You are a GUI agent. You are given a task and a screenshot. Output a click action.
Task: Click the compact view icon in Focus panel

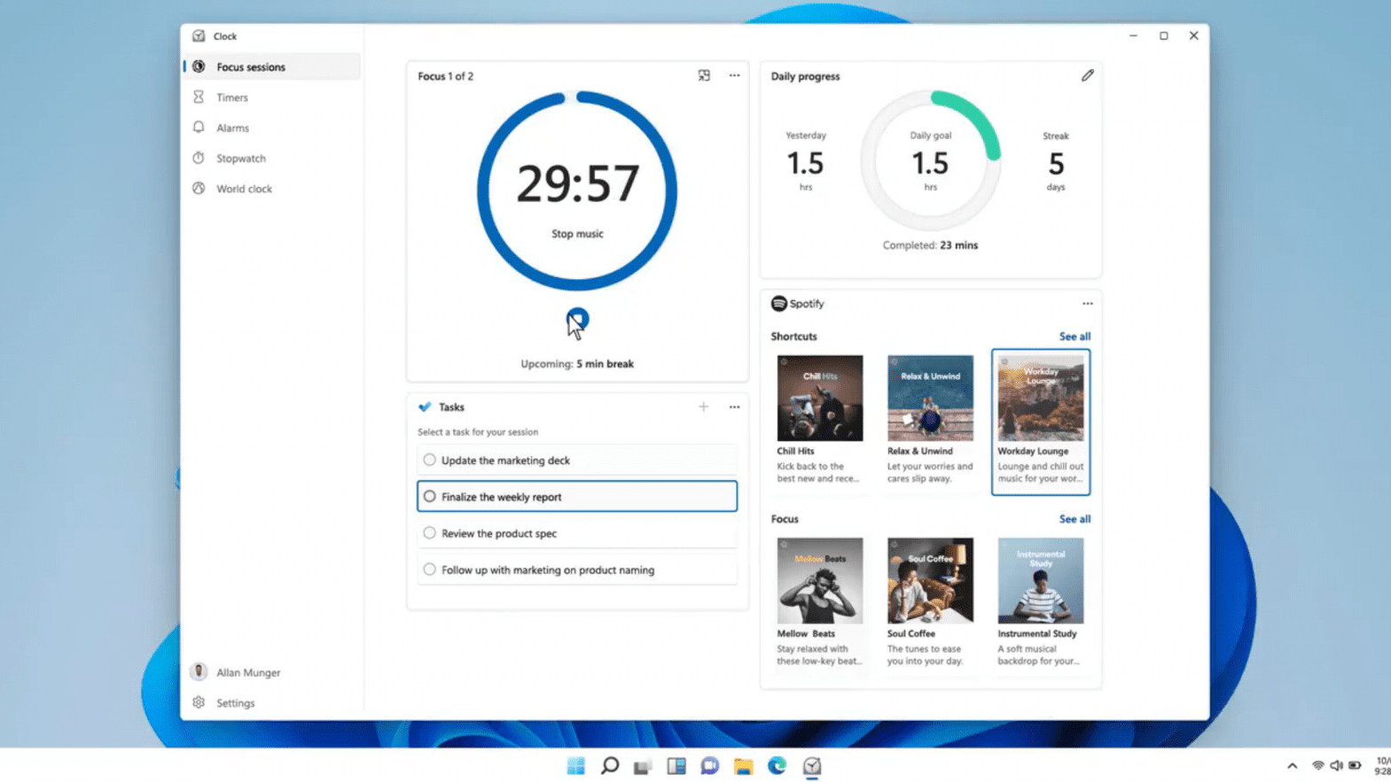tap(703, 75)
